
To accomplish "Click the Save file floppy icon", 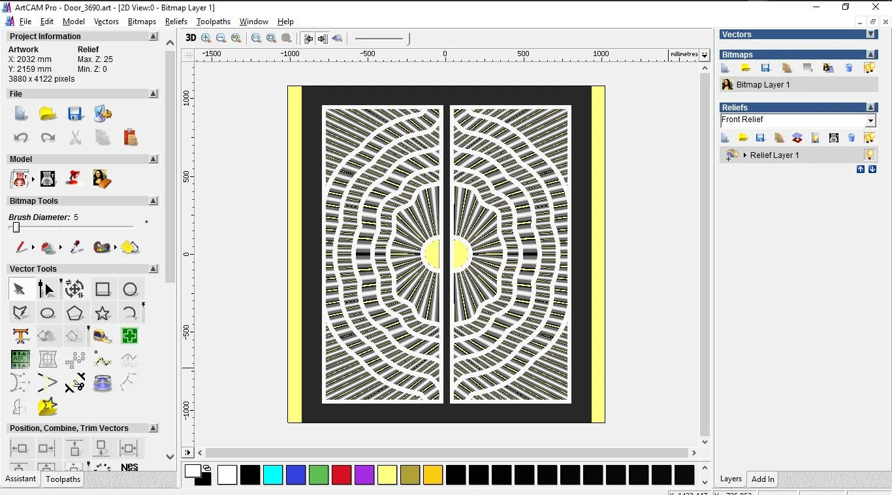I will coord(75,114).
